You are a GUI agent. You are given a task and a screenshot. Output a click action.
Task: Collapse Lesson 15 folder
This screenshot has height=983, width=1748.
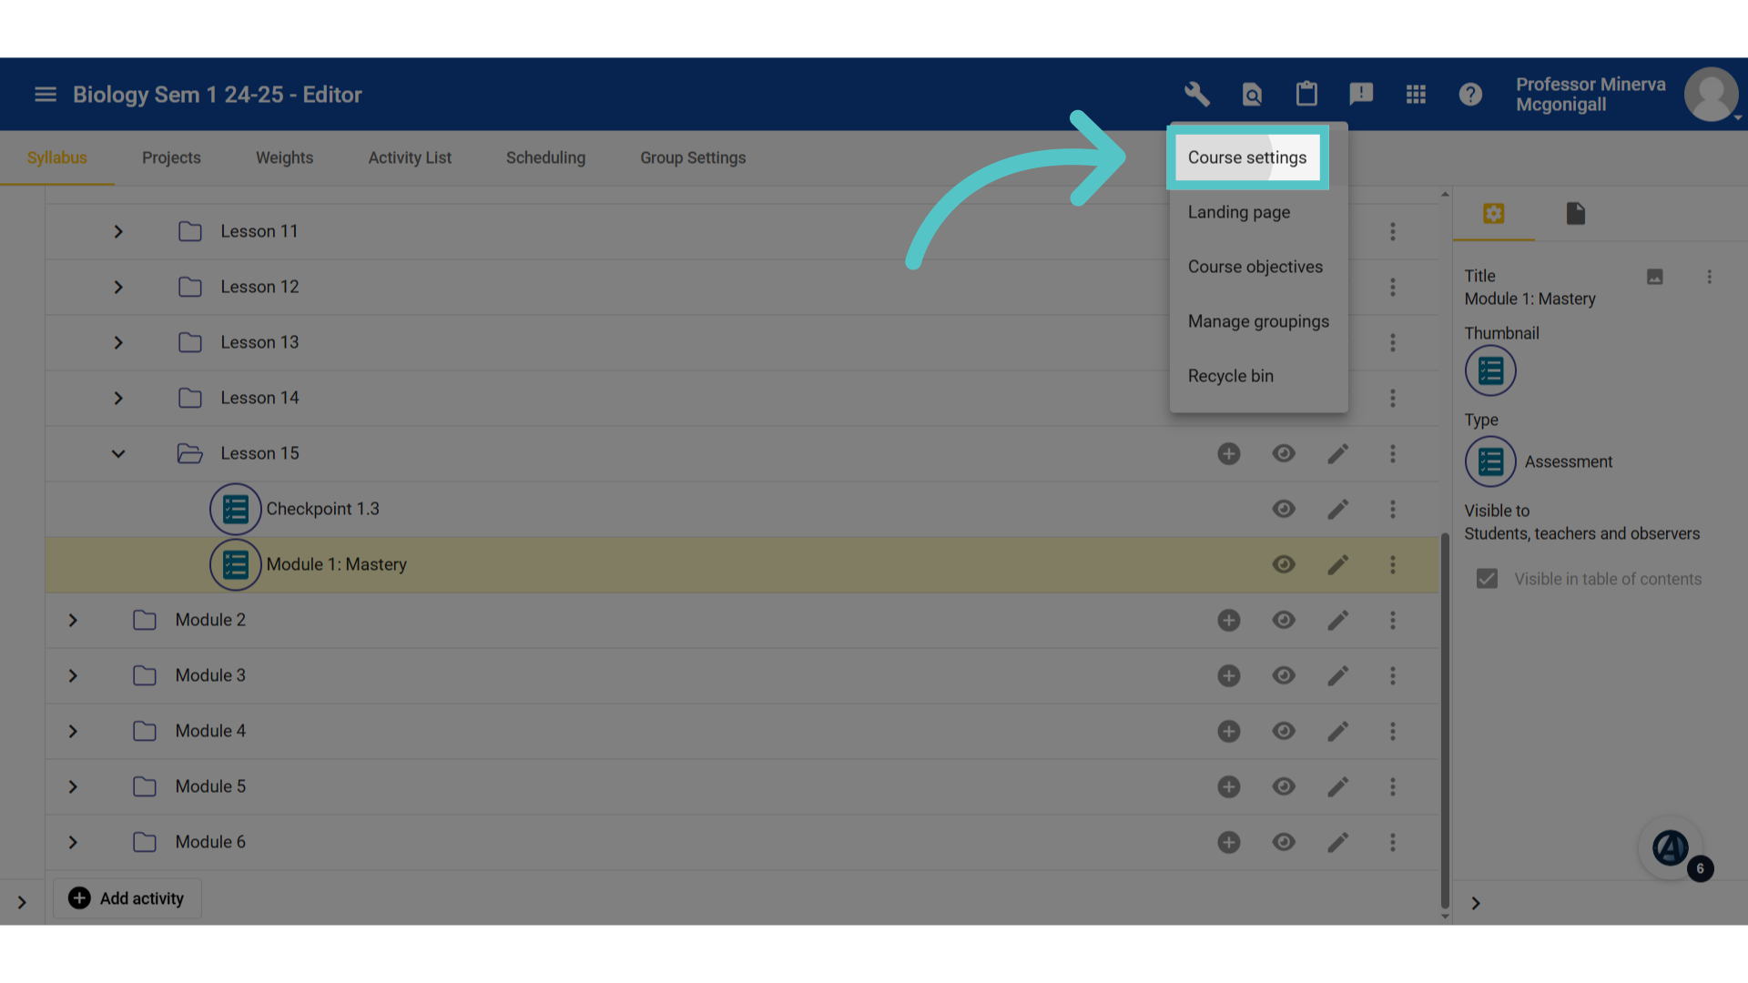coord(118,453)
